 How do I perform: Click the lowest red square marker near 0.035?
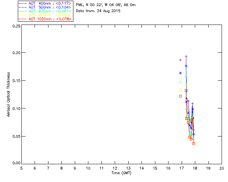(193, 143)
